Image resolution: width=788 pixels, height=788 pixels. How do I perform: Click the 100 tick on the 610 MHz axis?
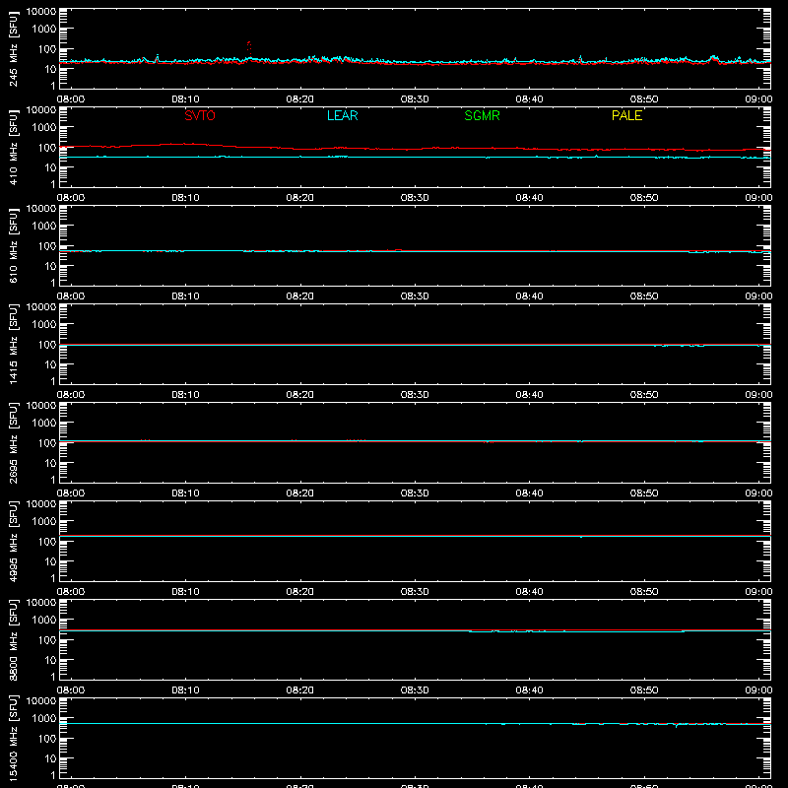pyautogui.click(x=47, y=246)
